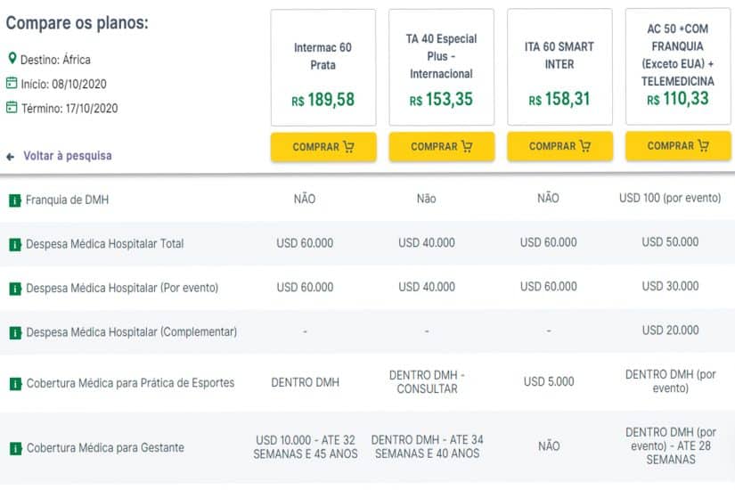Click info icon for Cobertura Médica para Prática de Esportes
Viewport: 735px width, 490px height.
[15, 384]
